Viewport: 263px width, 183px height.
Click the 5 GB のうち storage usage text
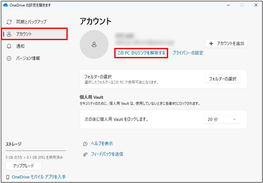[x=34, y=158]
